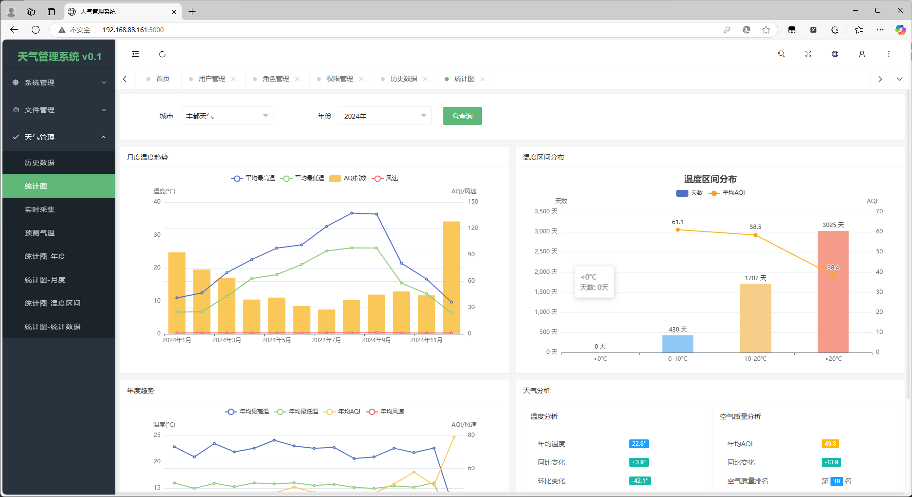912x497 pixels.
Task: Toggle 年均最低温 series in yearly legend
Action: [296, 412]
